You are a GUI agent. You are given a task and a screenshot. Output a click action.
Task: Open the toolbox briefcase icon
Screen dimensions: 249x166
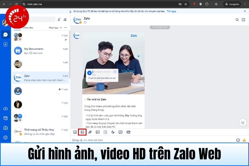click(5, 128)
